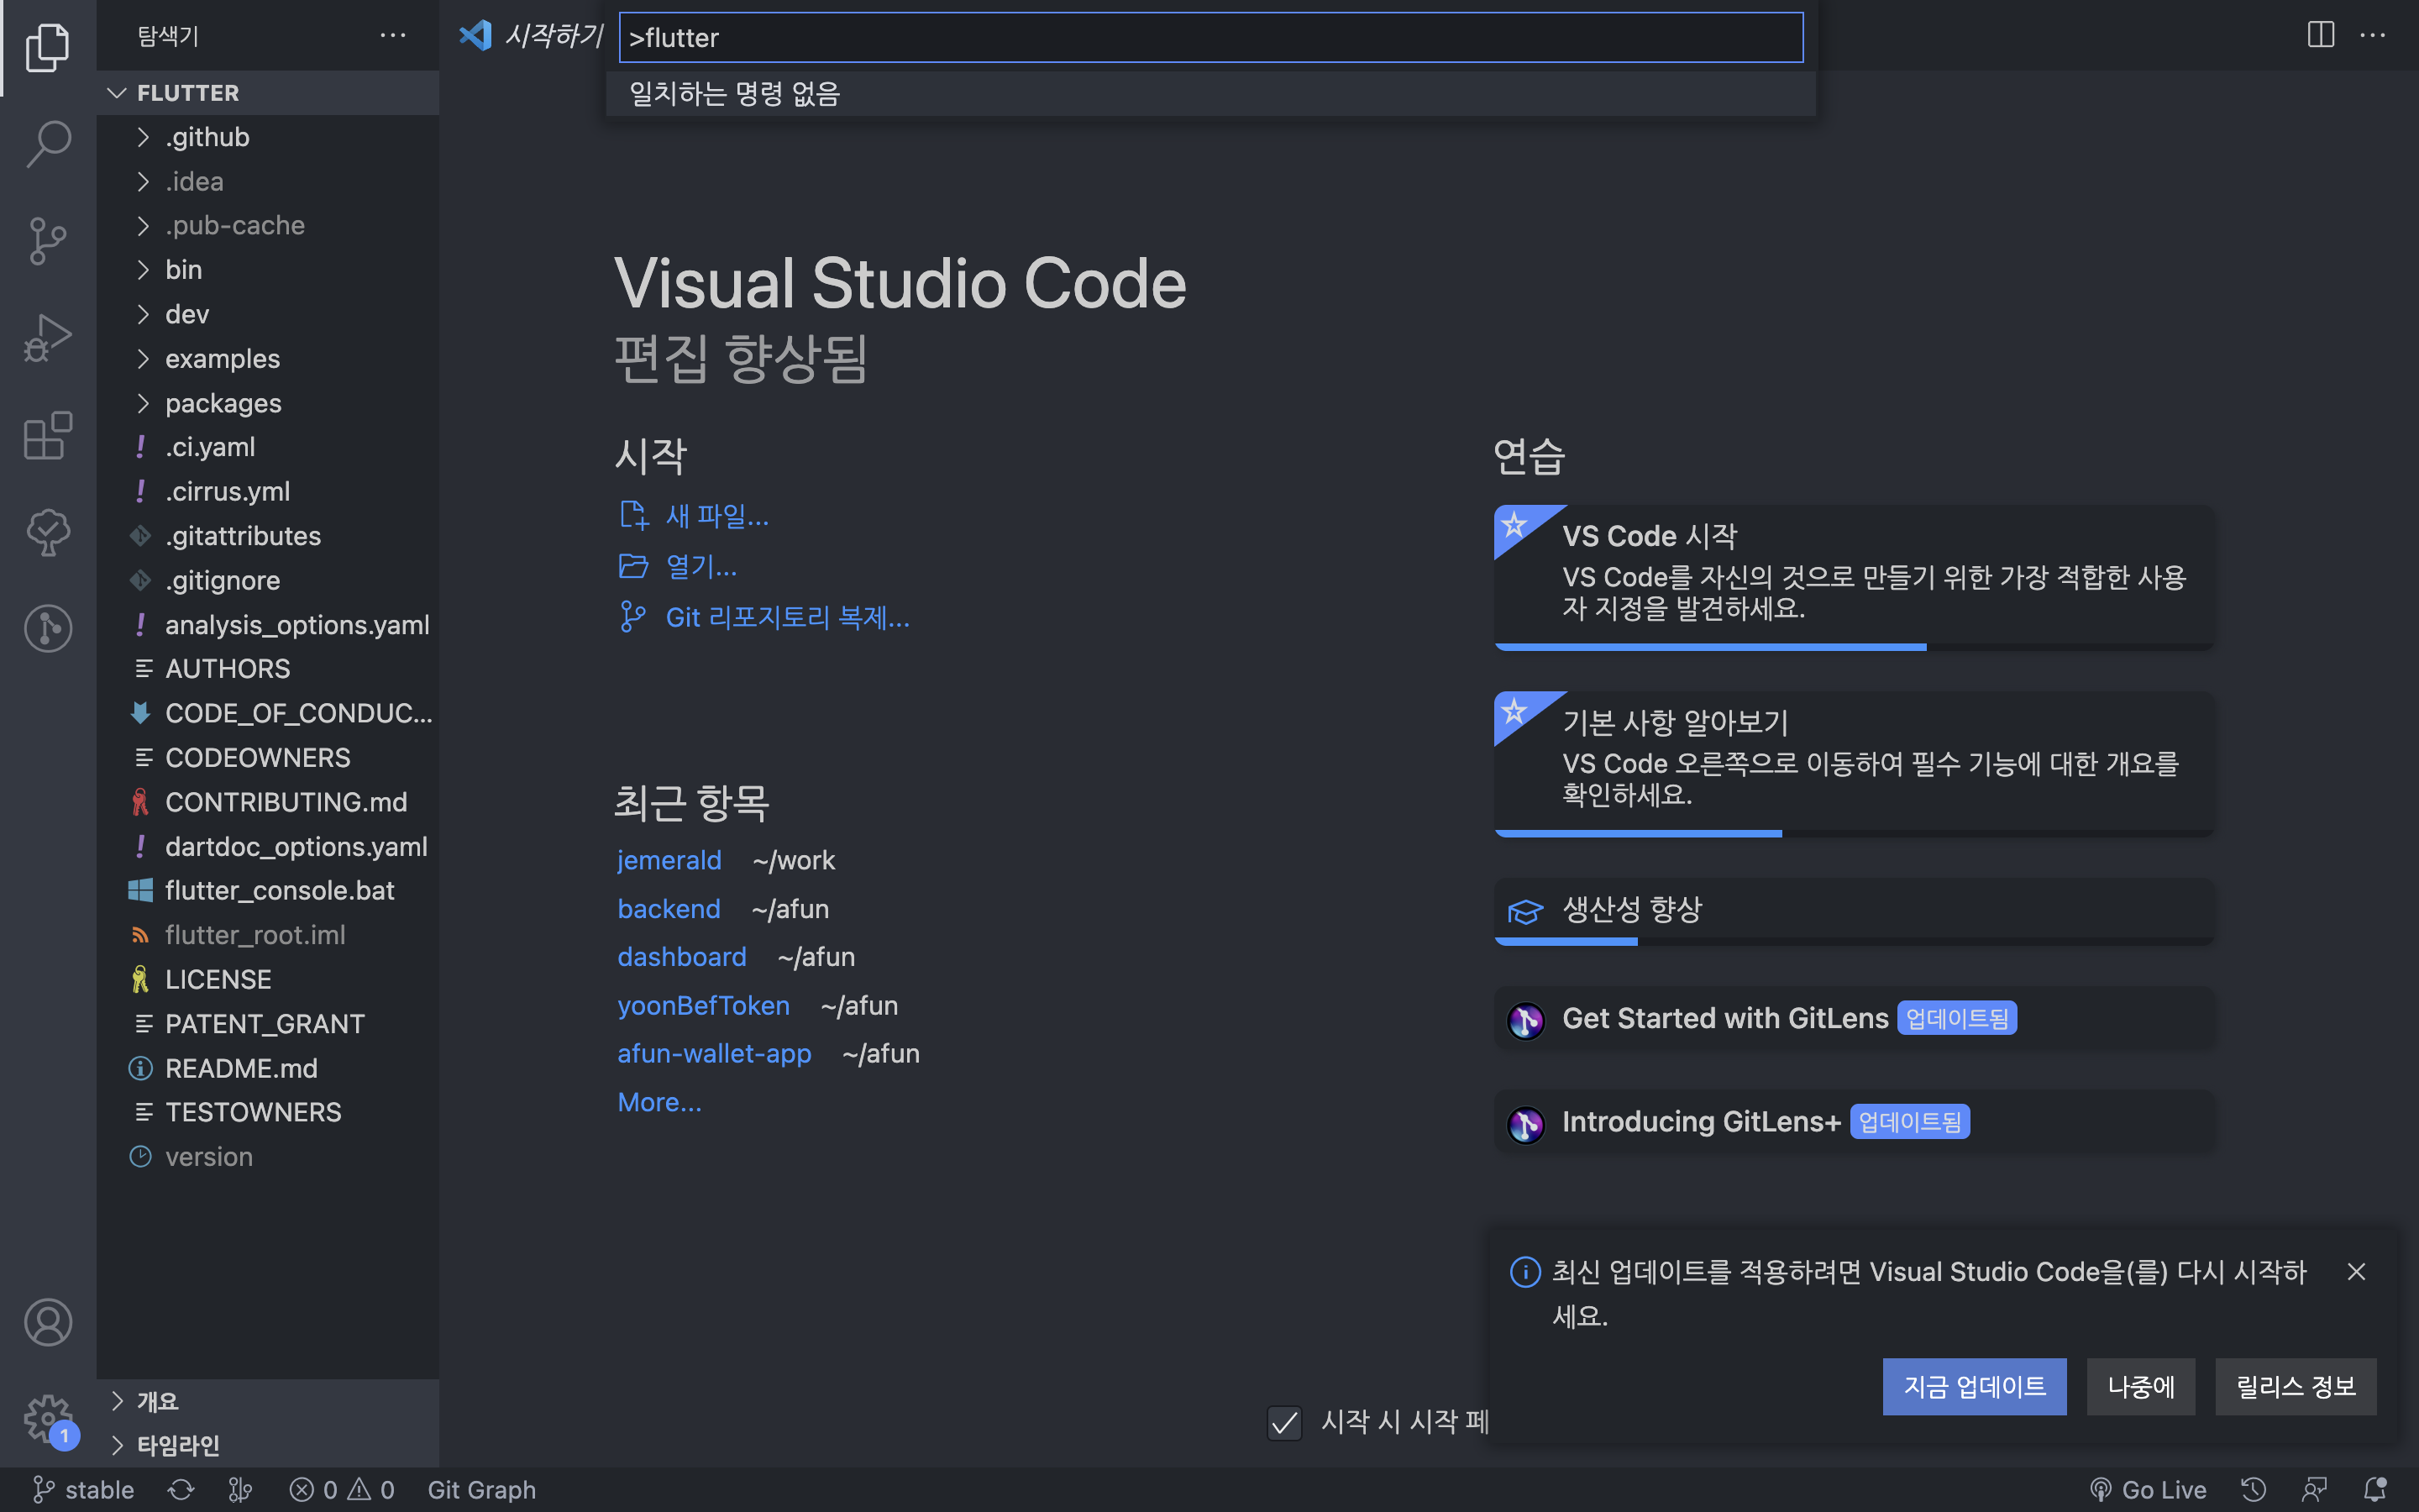The height and width of the screenshot is (1512, 2419).
Task: Collapse the FLUTTER root folder section
Action: pyautogui.click(x=188, y=93)
